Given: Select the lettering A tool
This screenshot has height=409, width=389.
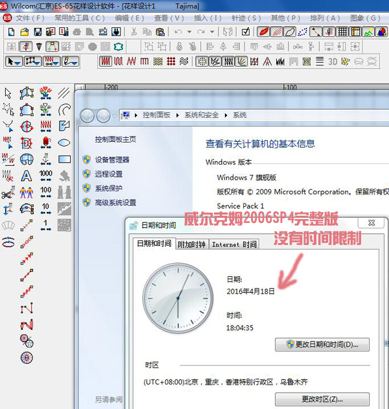Looking at the screenshot, I should click(27, 176).
